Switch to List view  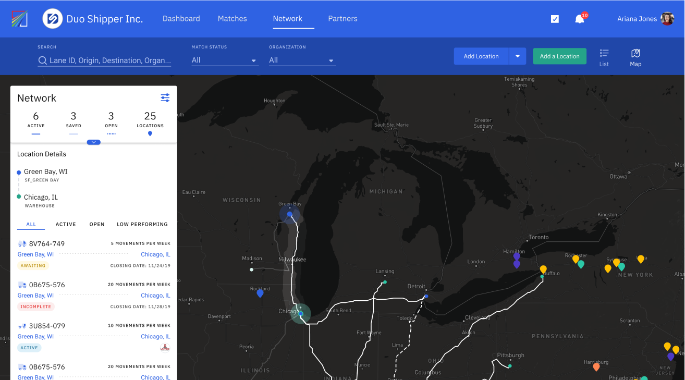(604, 57)
